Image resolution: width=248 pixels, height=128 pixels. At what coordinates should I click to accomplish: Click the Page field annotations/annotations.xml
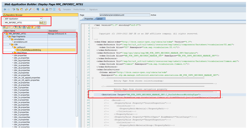pos(125,15)
